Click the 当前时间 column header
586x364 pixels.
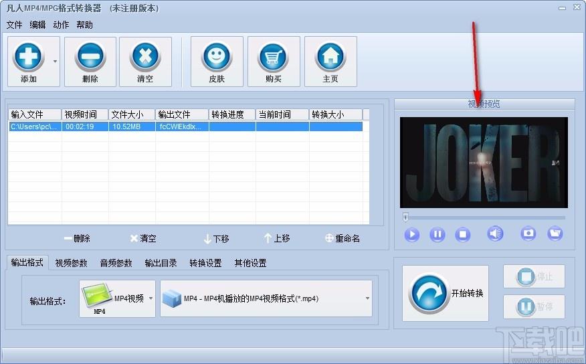[x=282, y=114]
